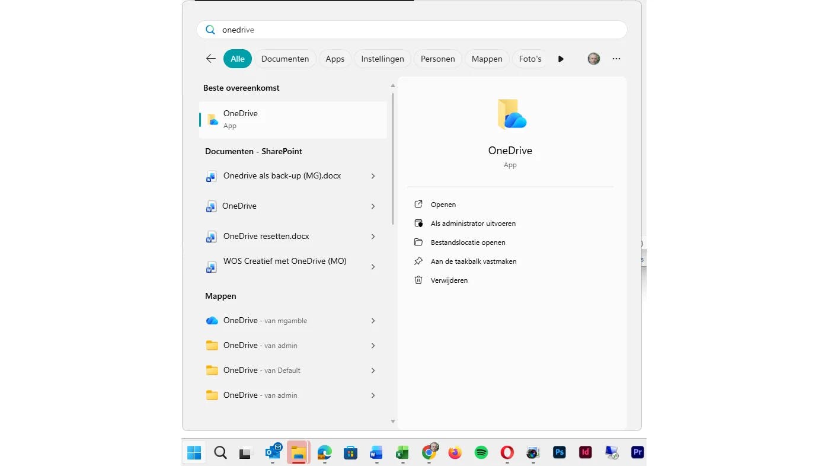Expand the OneDrive SharePoint document chevron
The width and height of the screenshot is (828, 466).
tap(373, 206)
